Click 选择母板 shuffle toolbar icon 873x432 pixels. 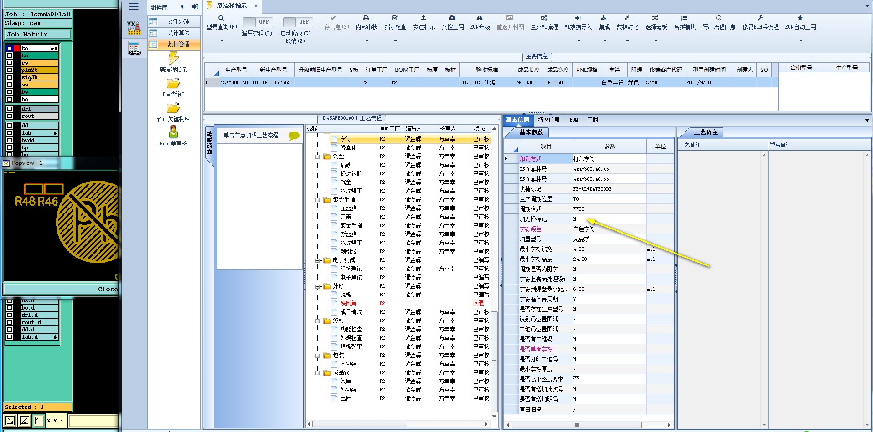tap(656, 18)
